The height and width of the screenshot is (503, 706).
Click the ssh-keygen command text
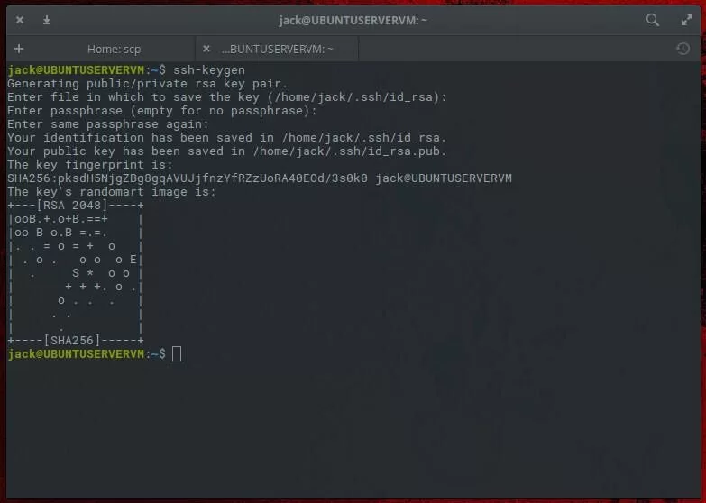pyautogui.click(x=208, y=70)
